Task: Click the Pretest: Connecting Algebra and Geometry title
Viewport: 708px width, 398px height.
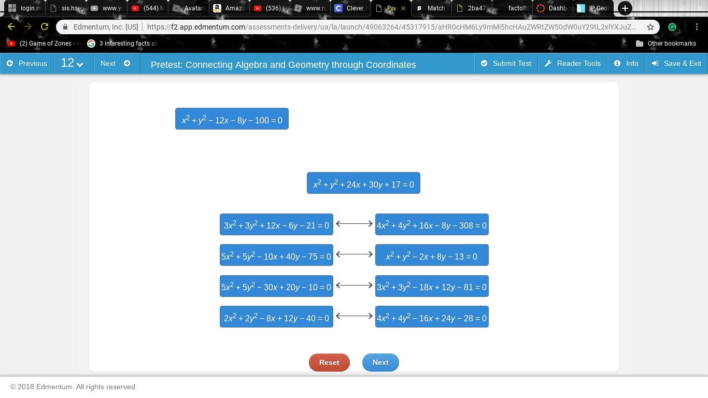Action: [284, 65]
